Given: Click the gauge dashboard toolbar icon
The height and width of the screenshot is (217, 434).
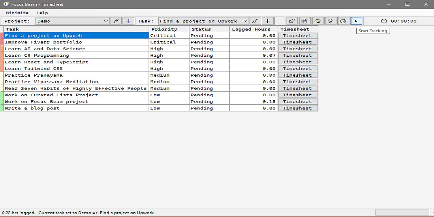Looking at the screenshot, I should 317,21.
